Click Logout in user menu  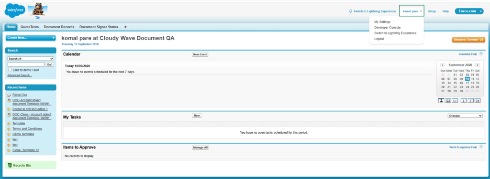[x=379, y=39]
